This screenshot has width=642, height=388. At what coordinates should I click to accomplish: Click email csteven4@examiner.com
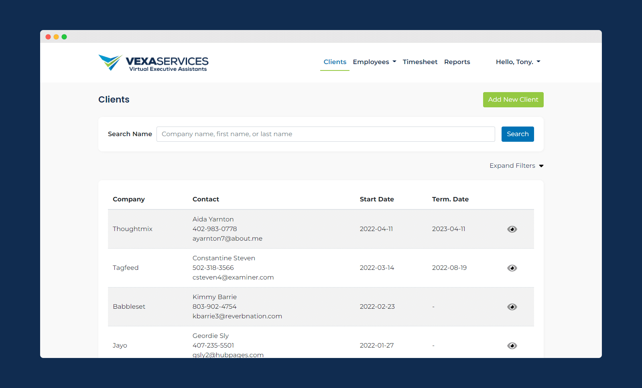233,277
